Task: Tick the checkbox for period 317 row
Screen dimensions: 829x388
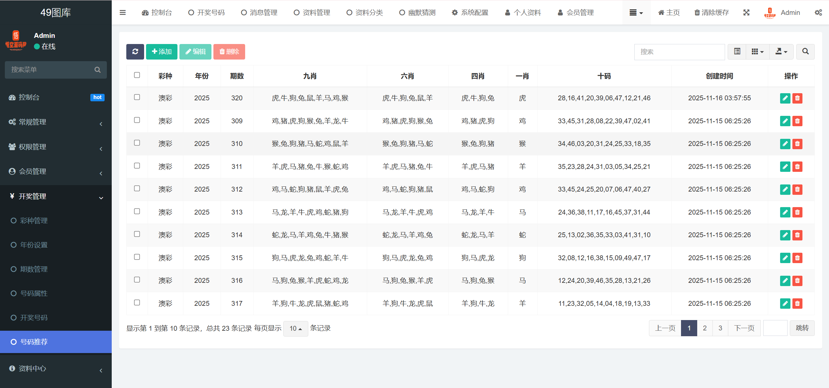Action: [x=137, y=303]
